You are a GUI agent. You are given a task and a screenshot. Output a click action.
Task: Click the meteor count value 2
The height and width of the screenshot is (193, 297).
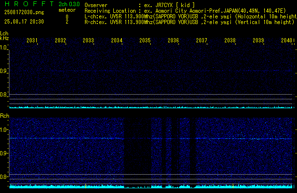tap(67, 22)
